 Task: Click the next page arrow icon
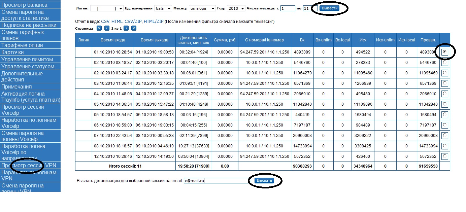click(126, 28)
